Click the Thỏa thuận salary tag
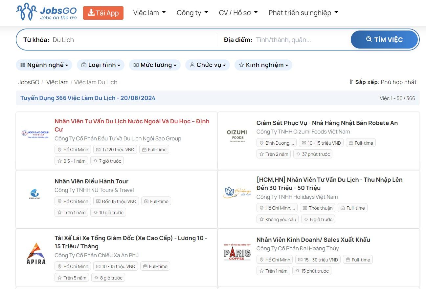426x289 pixels. [x=317, y=208]
